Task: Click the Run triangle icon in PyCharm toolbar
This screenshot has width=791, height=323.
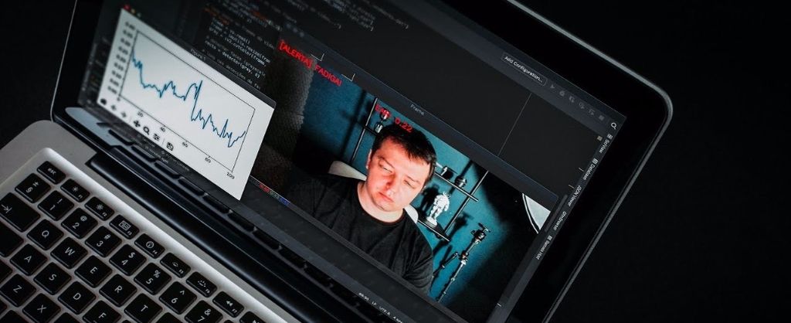Action: 554,87
